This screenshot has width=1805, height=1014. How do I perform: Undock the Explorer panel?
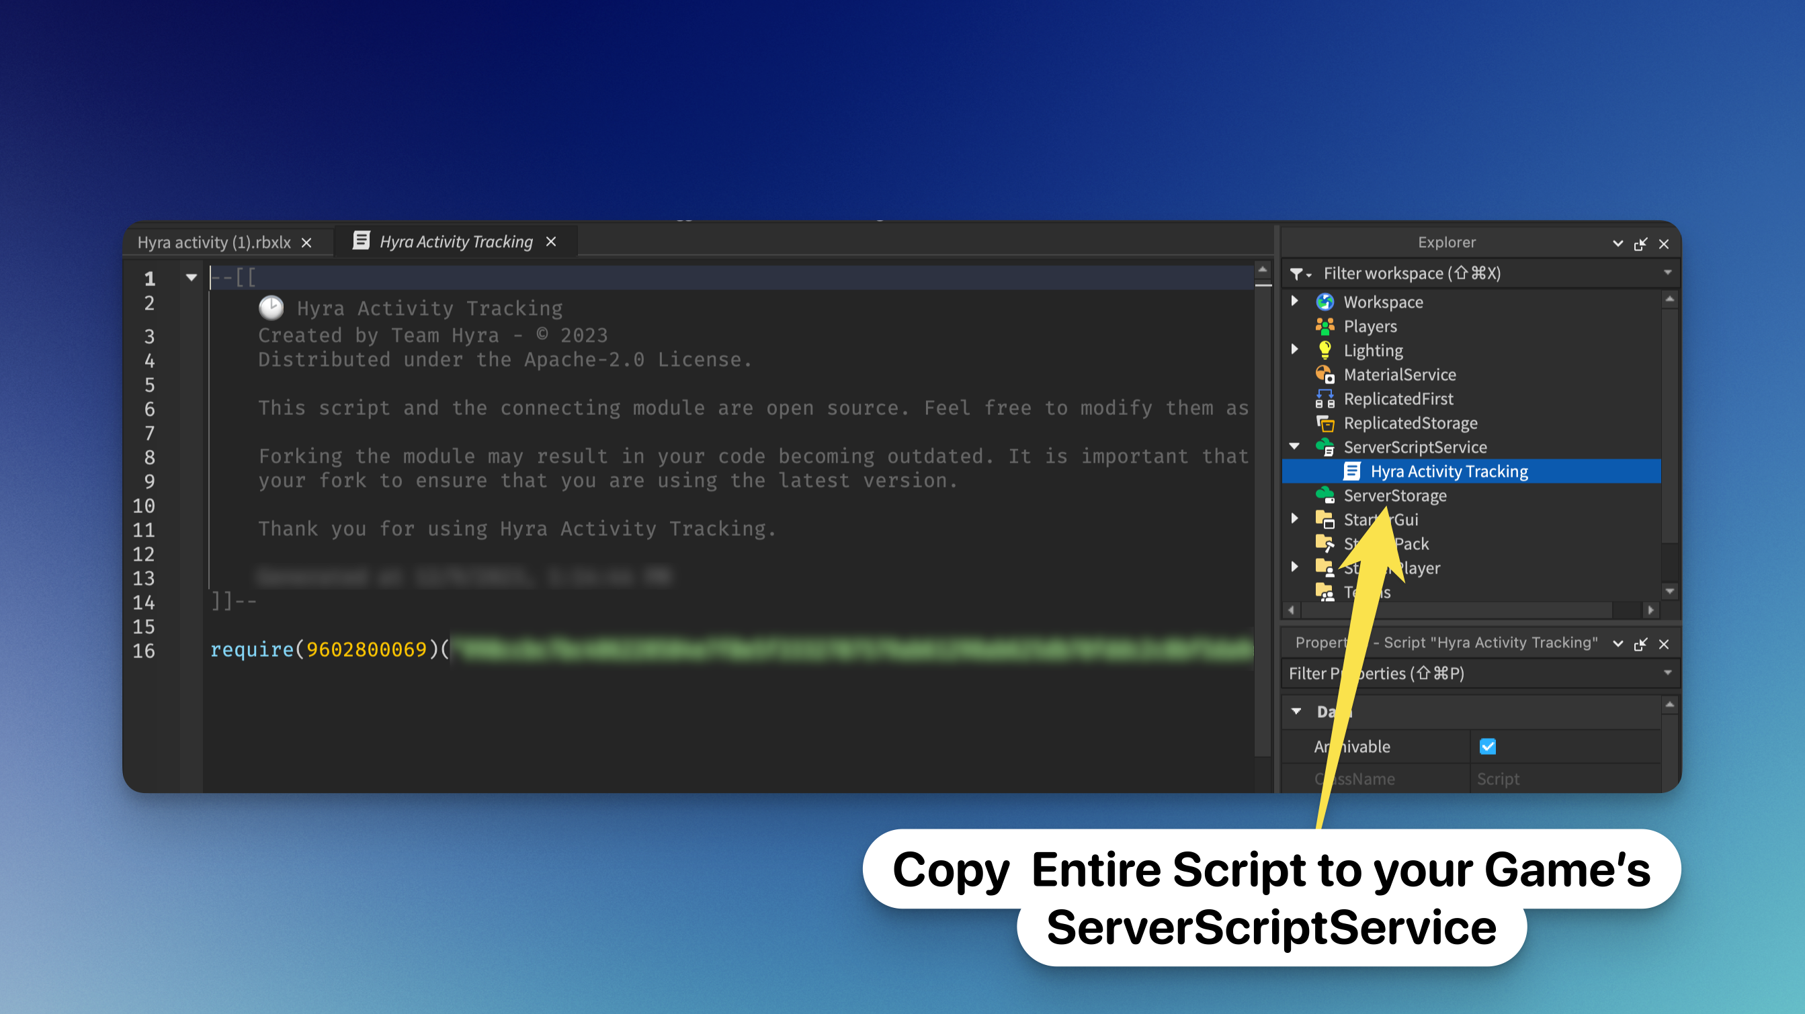click(x=1640, y=244)
